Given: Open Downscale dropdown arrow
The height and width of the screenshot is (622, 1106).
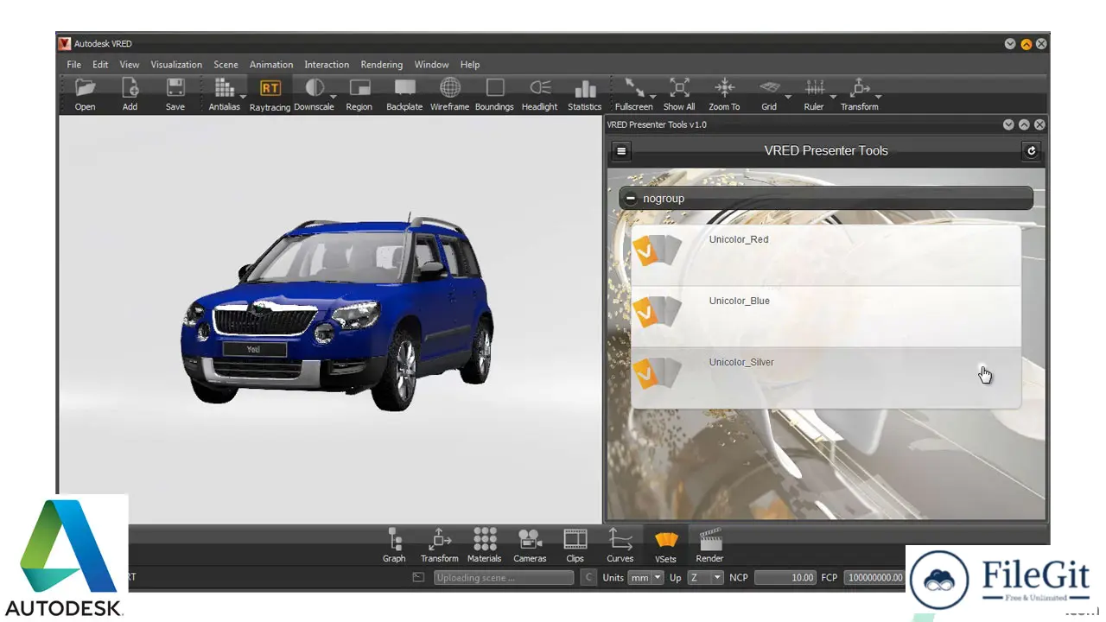Looking at the screenshot, I should click(x=334, y=96).
